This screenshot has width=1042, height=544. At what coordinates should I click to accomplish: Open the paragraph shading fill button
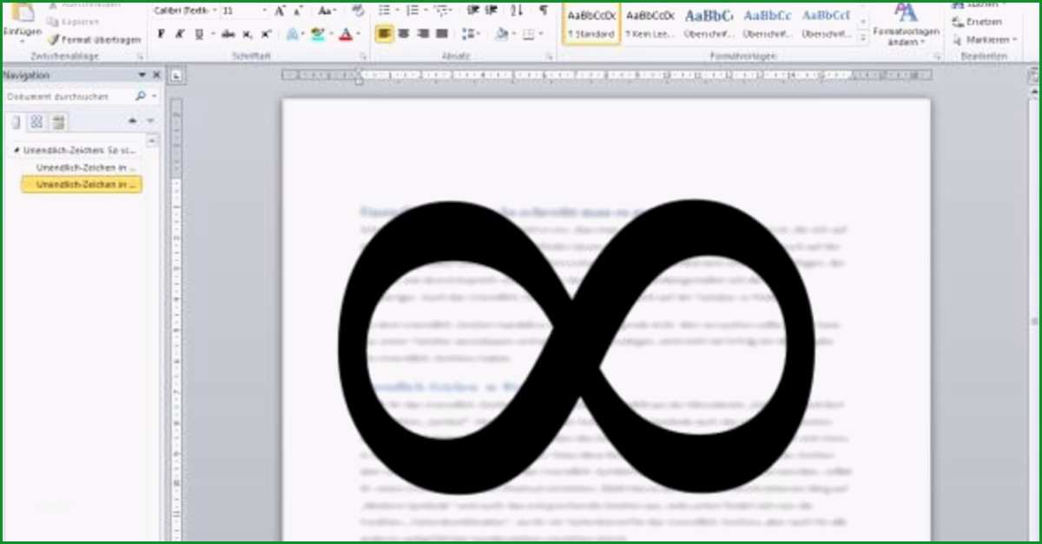click(501, 34)
